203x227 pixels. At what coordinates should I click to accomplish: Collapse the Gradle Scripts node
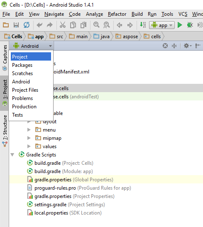[x=12, y=155]
